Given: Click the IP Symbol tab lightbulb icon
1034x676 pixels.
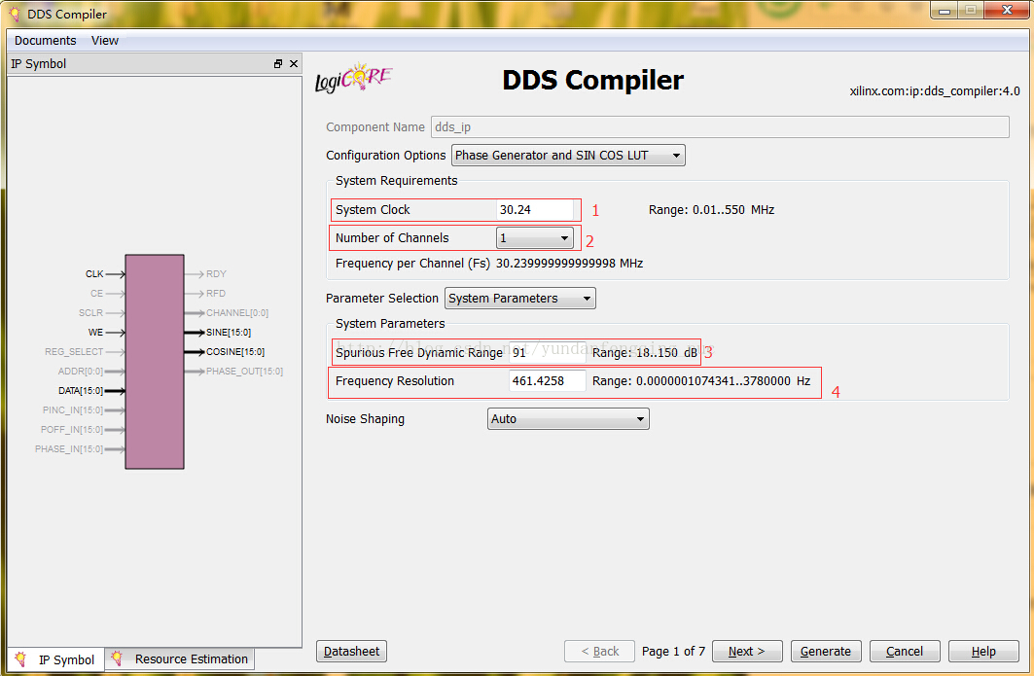Looking at the screenshot, I should point(21,658).
